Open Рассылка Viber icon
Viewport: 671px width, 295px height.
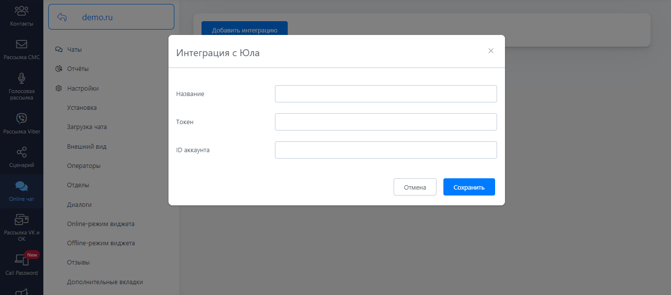point(21,118)
